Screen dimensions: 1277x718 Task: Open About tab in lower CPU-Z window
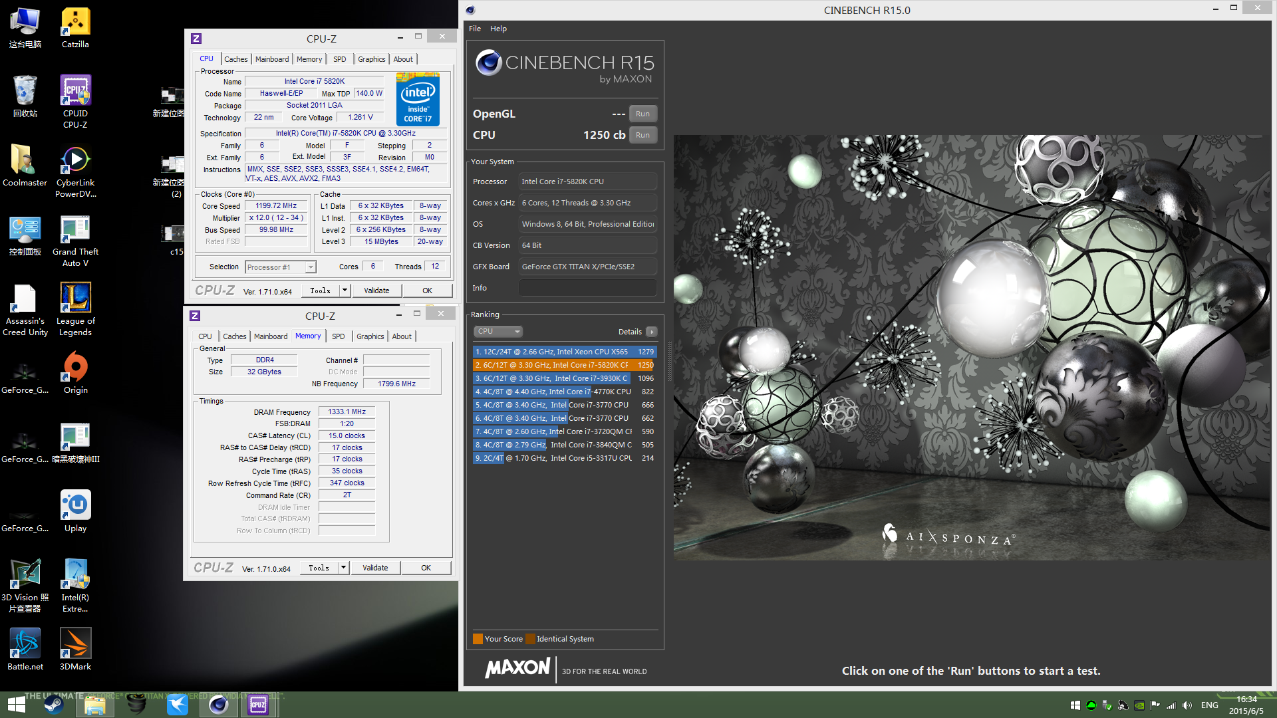(402, 336)
